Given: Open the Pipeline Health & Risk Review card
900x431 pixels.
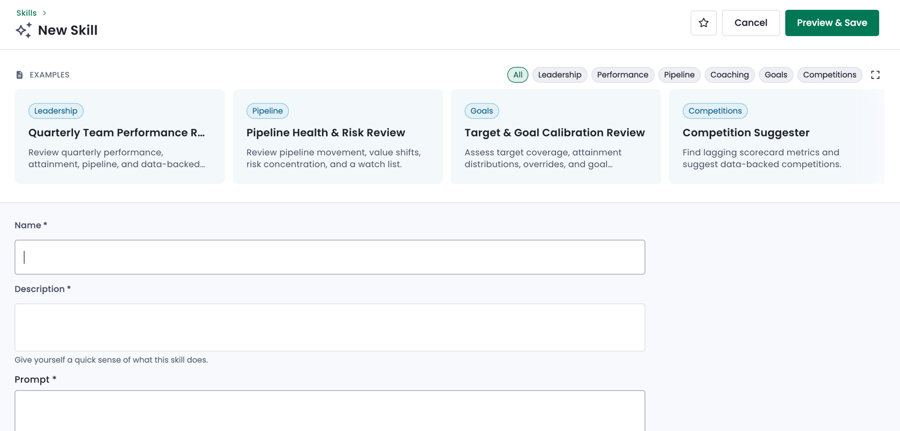Looking at the screenshot, I should pyautogui.click(x=338, y=136).
